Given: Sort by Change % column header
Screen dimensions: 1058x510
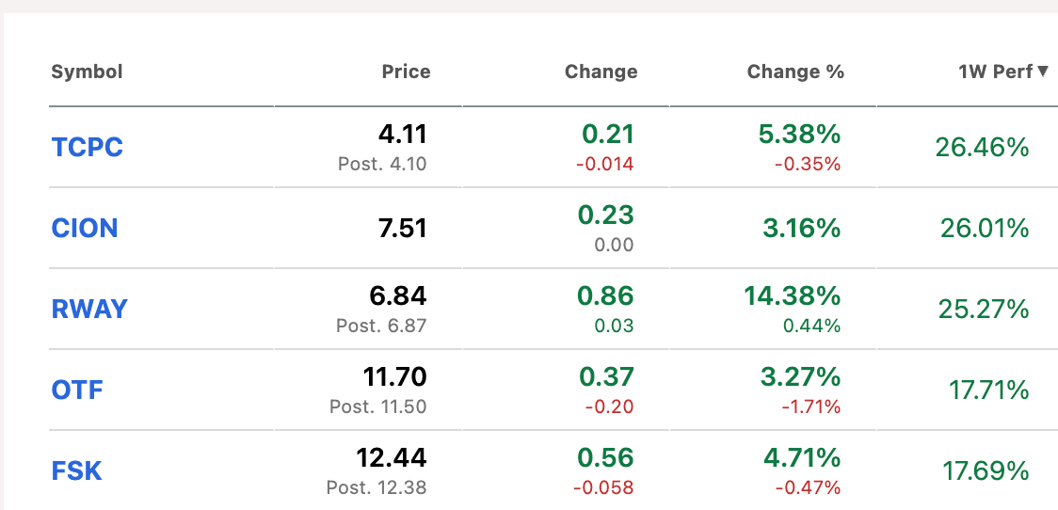Looking at the screenshot, I should point(795,72).
